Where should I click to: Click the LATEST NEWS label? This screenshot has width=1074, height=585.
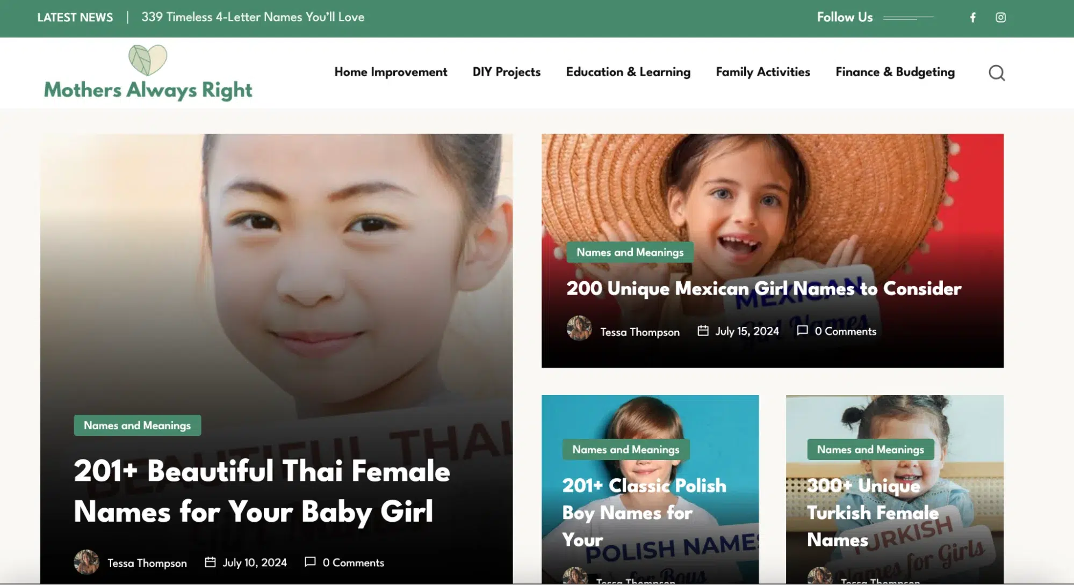pos(75,18)
